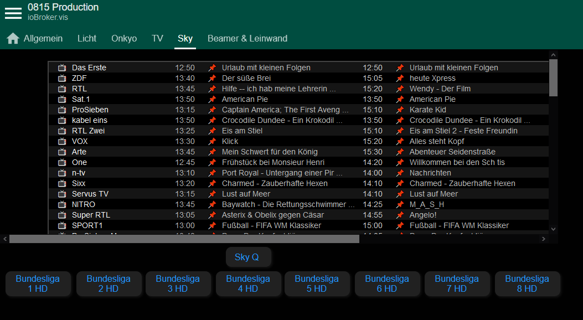Click the vertical scrollbar thumb of the channel list
This screenshot has height=320, width=583.
(x=553, y=78)
